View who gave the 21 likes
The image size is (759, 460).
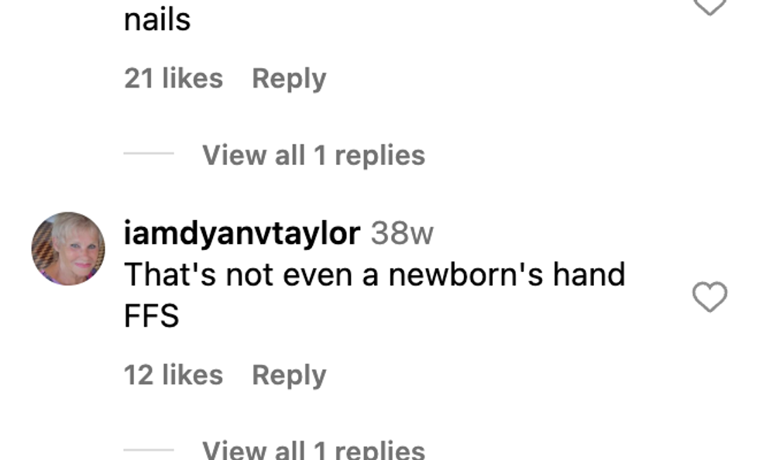point(173,78)
